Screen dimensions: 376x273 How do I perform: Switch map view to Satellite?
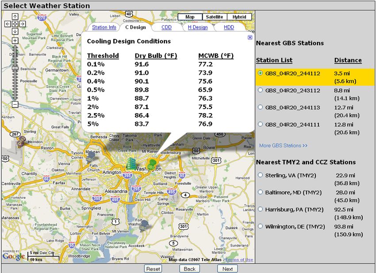click(x=215, y=17)
